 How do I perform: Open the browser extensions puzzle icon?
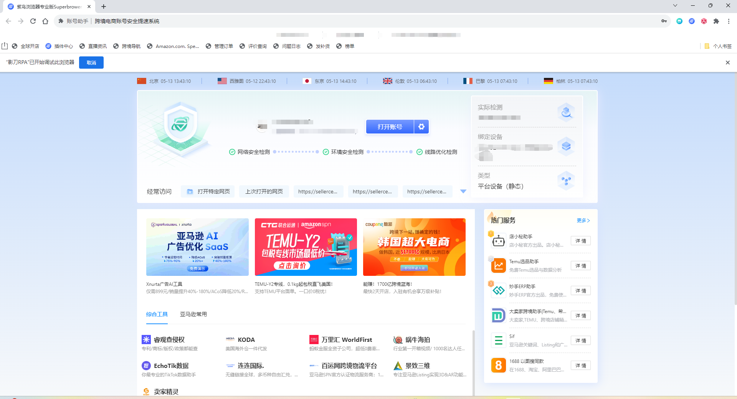tap(716, 21)
